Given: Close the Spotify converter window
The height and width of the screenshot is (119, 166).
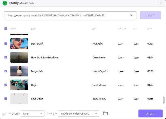Looking at the screenshot, I should point(160,3).
